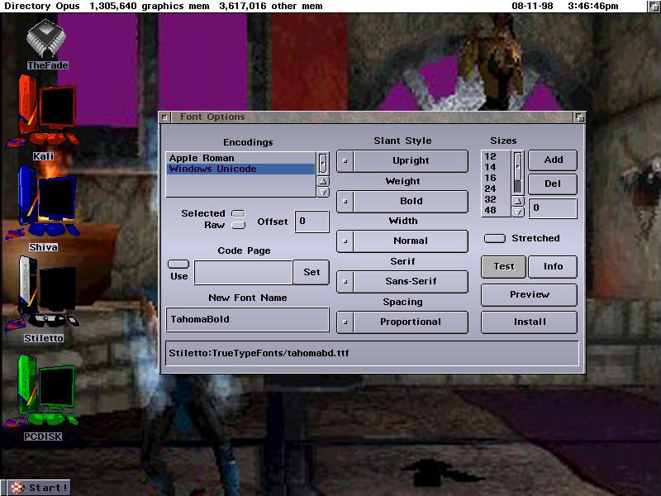Click the Code Page Set button
Screen dimensions: 661x496
tap(311, 273)
